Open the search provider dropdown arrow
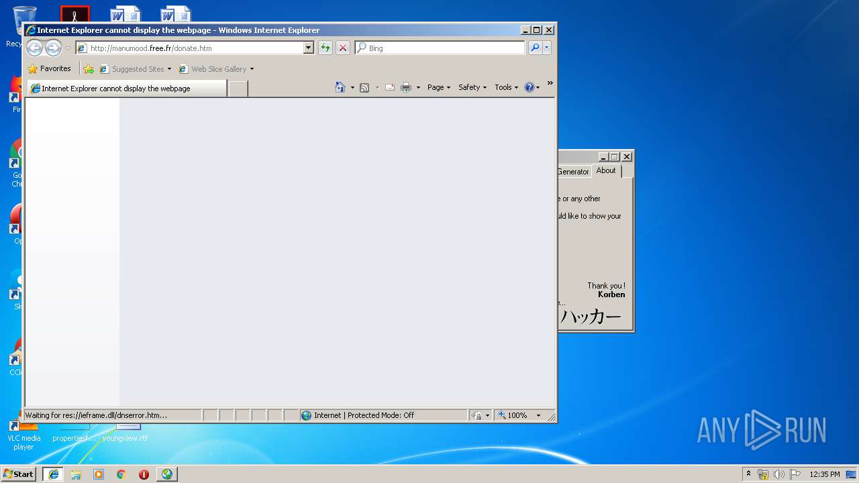The image size is (859, 483). click(547, 48)
